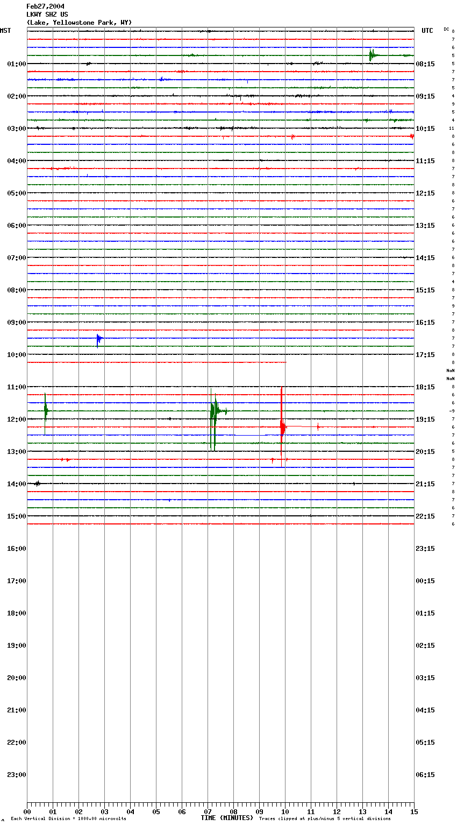Viewport: 457px width, 826px height.
Task: Click minute tick label 05 on bottom axis
Action: (x=156, y=811)
